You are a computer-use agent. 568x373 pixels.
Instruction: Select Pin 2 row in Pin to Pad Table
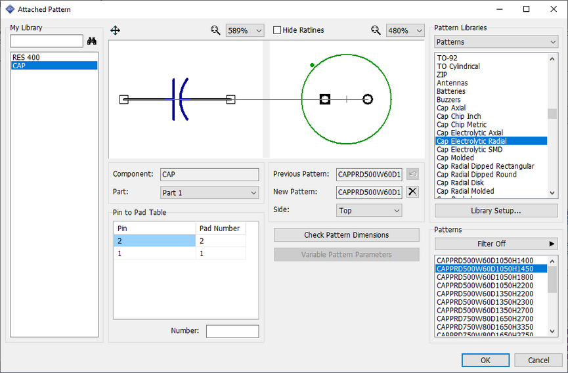(x=180, y=241)
